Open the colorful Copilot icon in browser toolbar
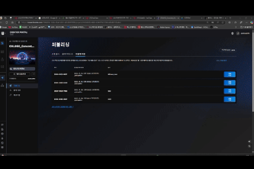This screenshot has width=254, height=169. (x=252, y=23)
